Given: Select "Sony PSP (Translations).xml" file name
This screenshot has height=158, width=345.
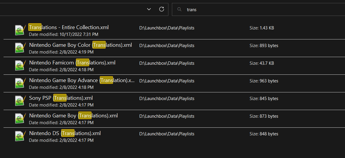Looking at the screenshot, I should tap(61, 98).
